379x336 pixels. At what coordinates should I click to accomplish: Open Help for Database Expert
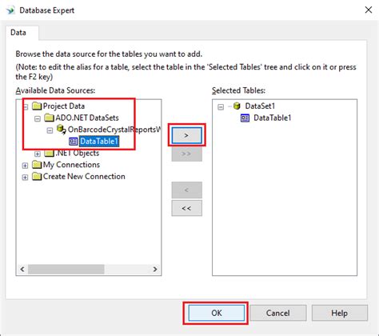point(340,313)
